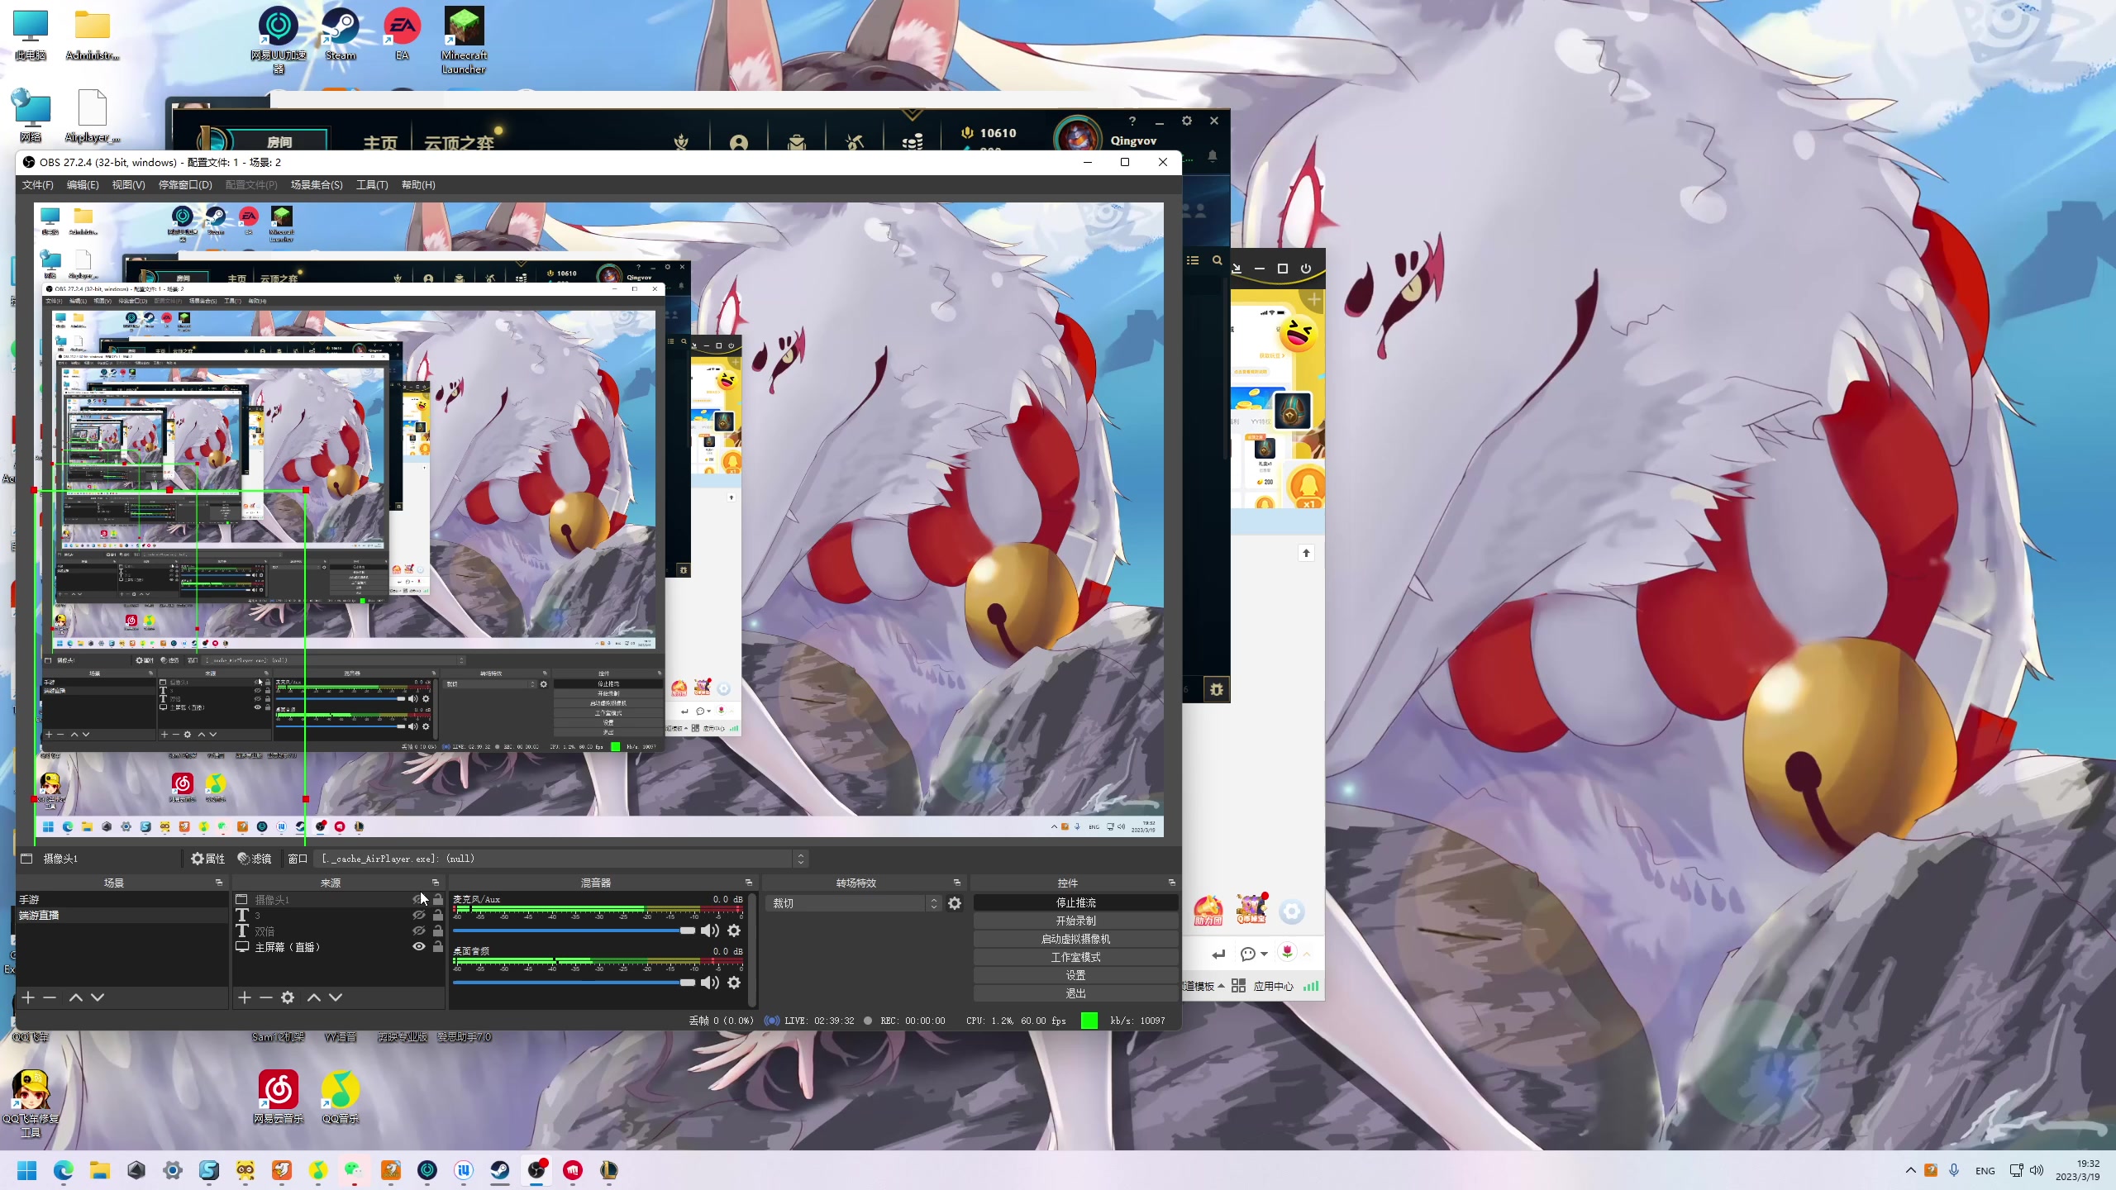Open the 助力团 megaphone icon in YY
The image size is (2116, 1190).
(1208, 911)
